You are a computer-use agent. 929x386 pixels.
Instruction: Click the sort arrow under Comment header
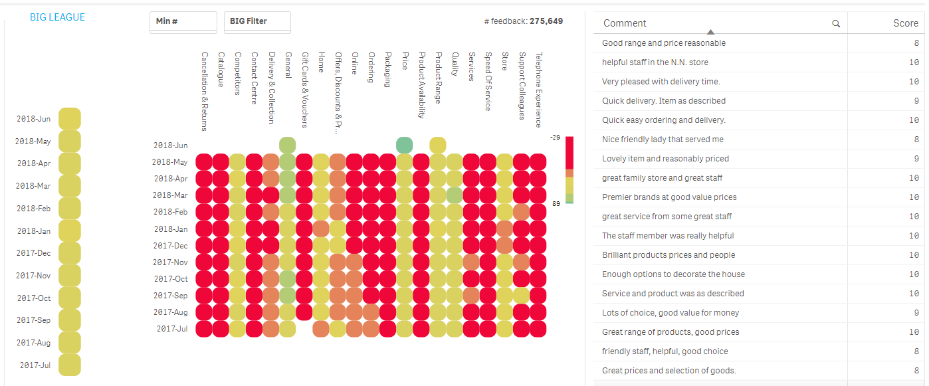tap(711, 32)
